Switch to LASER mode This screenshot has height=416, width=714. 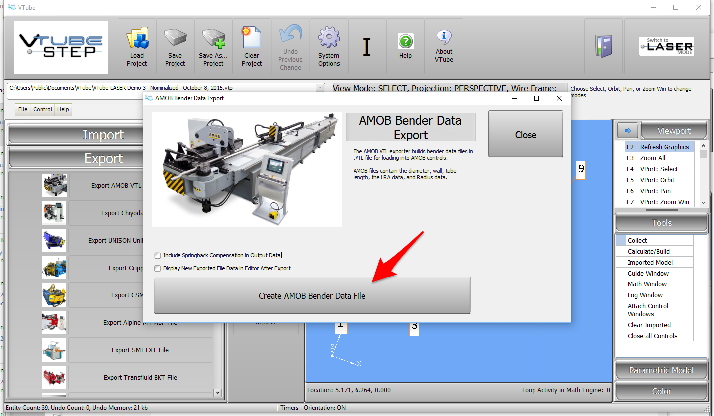(x=666, y=47)
